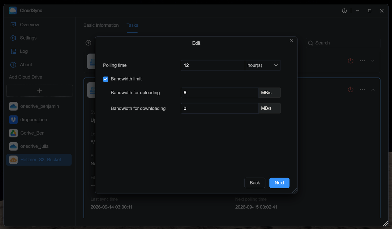Click the About info icon in sidebar
Screen dimensions: 392x229
tap(13, 65)
